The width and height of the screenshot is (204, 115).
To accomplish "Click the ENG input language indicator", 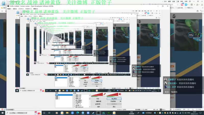I will [189, 113].
